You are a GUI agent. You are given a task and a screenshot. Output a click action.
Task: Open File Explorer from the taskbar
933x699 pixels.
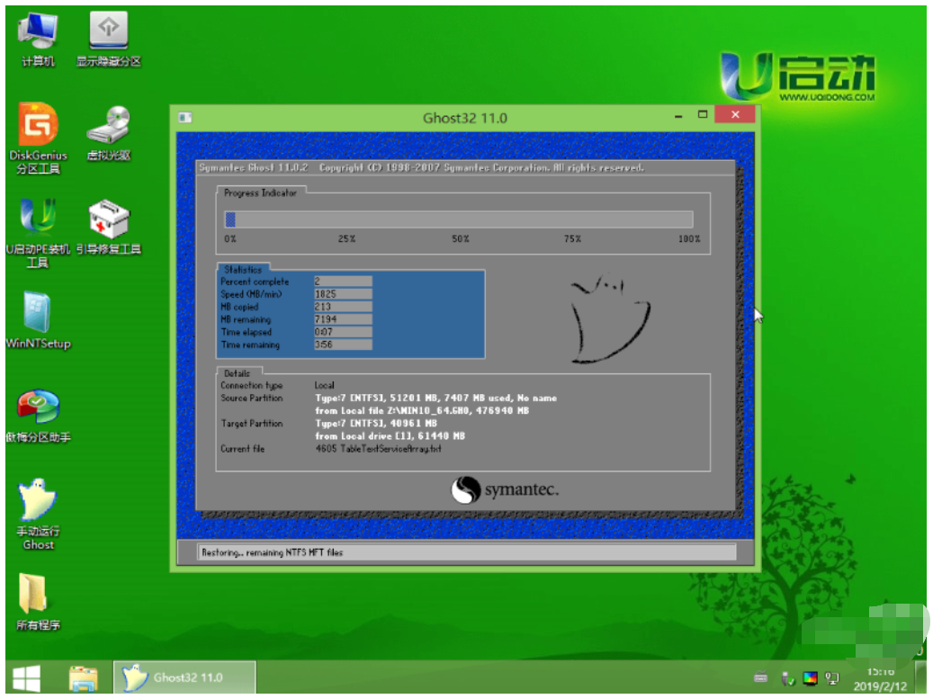point(83,677)
